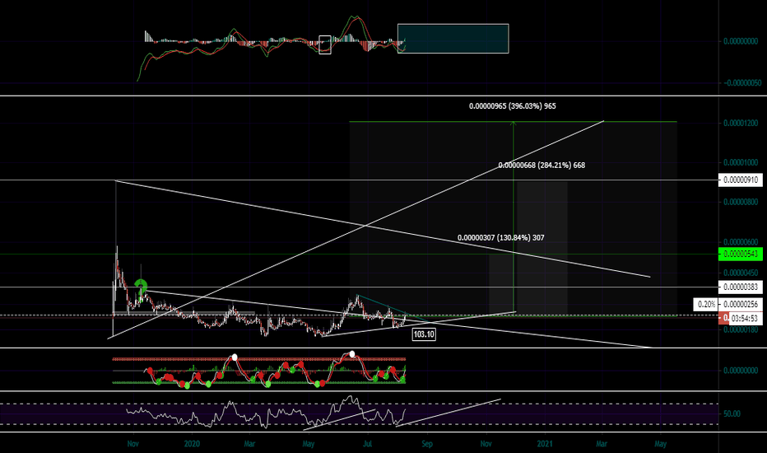Select the RSI rising trendline toward Nov
This screenshot has width=767, height=453.
click(x=448, y=413)
